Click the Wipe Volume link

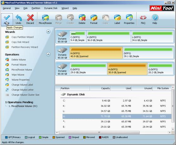(x=18, y=75)
